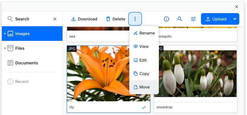Choose View from the dropdown menu
The image size is (247, 115).
pyautogui.click(x=144, y=46)
